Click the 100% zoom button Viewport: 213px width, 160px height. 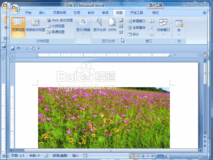pyautogui.click(x=112, y=25)
